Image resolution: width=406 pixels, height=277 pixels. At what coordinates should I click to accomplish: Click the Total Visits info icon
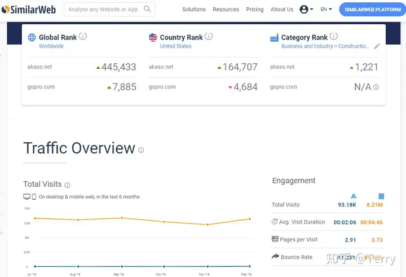(x=67, y=185)
